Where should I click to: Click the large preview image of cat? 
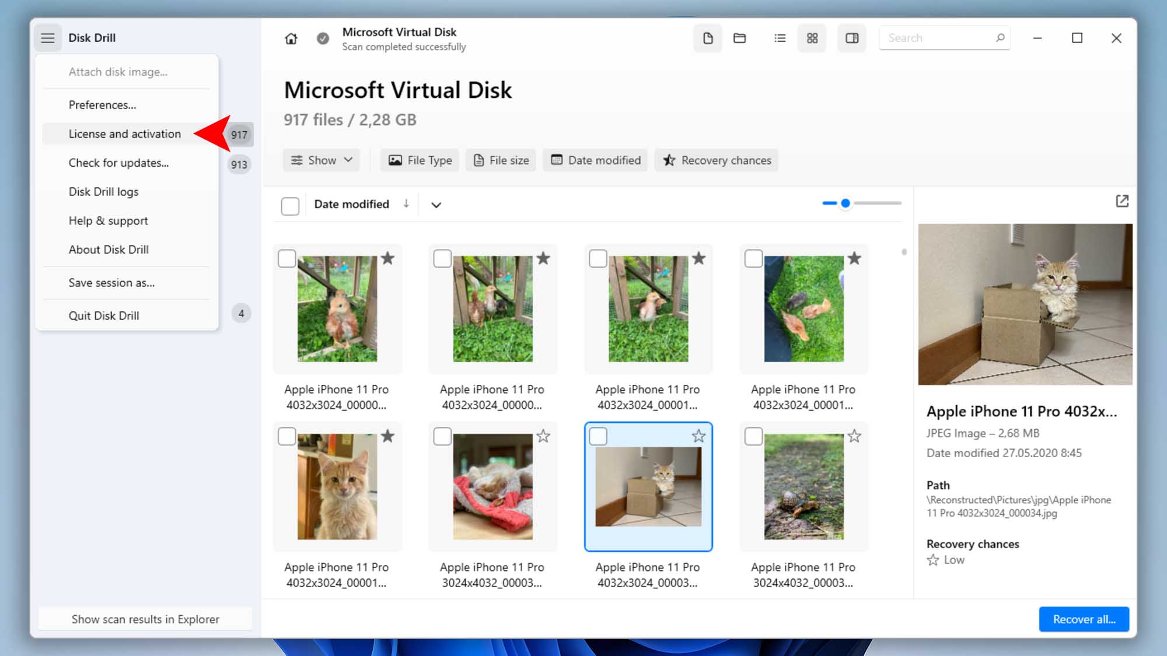(1025, 304)
